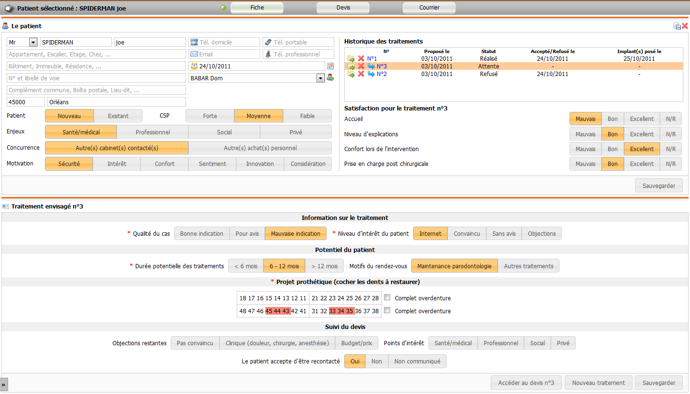Open the Courrier tab
Viewport: 690px width, 394px height.
pos(429,8)
